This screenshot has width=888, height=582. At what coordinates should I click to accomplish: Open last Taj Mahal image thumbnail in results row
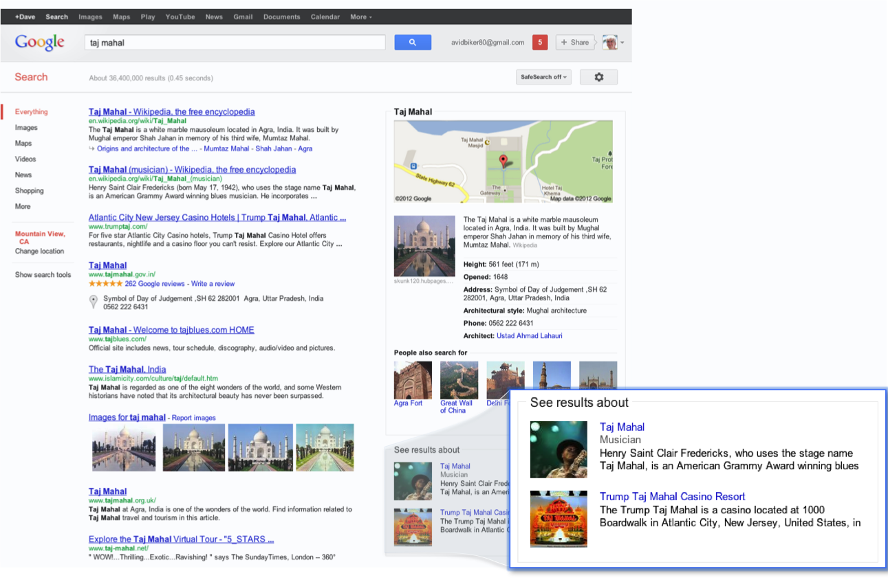point(325,447)
